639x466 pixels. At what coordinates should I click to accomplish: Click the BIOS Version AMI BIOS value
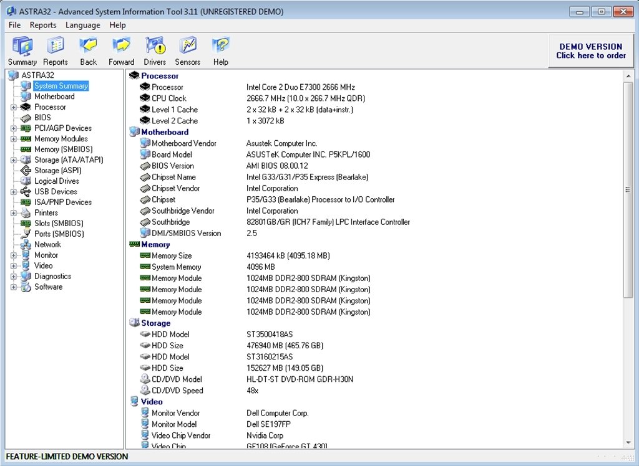point(277,166)
